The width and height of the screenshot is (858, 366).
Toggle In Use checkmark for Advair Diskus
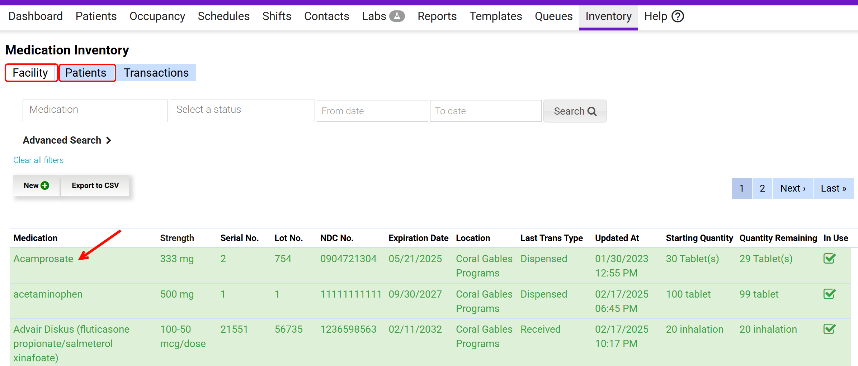[829, 329]
